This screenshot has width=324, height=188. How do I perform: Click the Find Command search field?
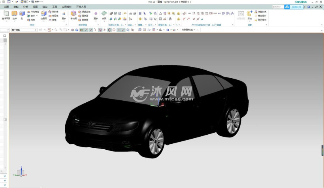click(x=278, y=7)
